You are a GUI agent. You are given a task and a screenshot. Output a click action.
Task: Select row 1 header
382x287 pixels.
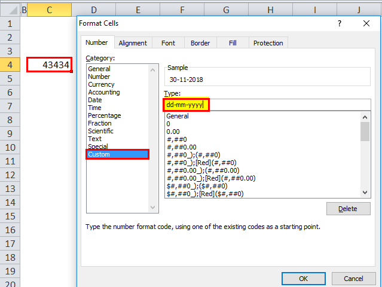(10, 24)
